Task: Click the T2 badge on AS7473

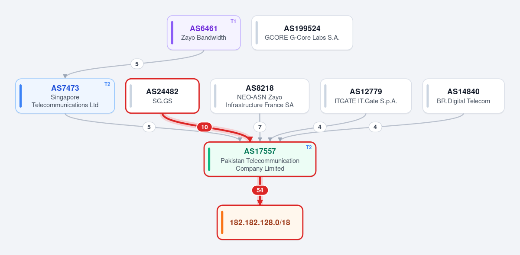Action: pos(107,84)
